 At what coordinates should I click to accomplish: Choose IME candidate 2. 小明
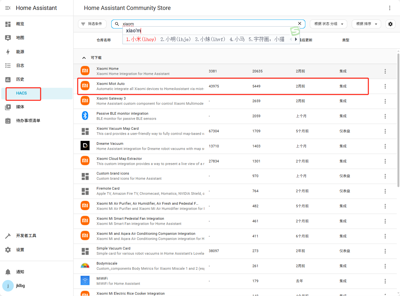coord(176,39)
